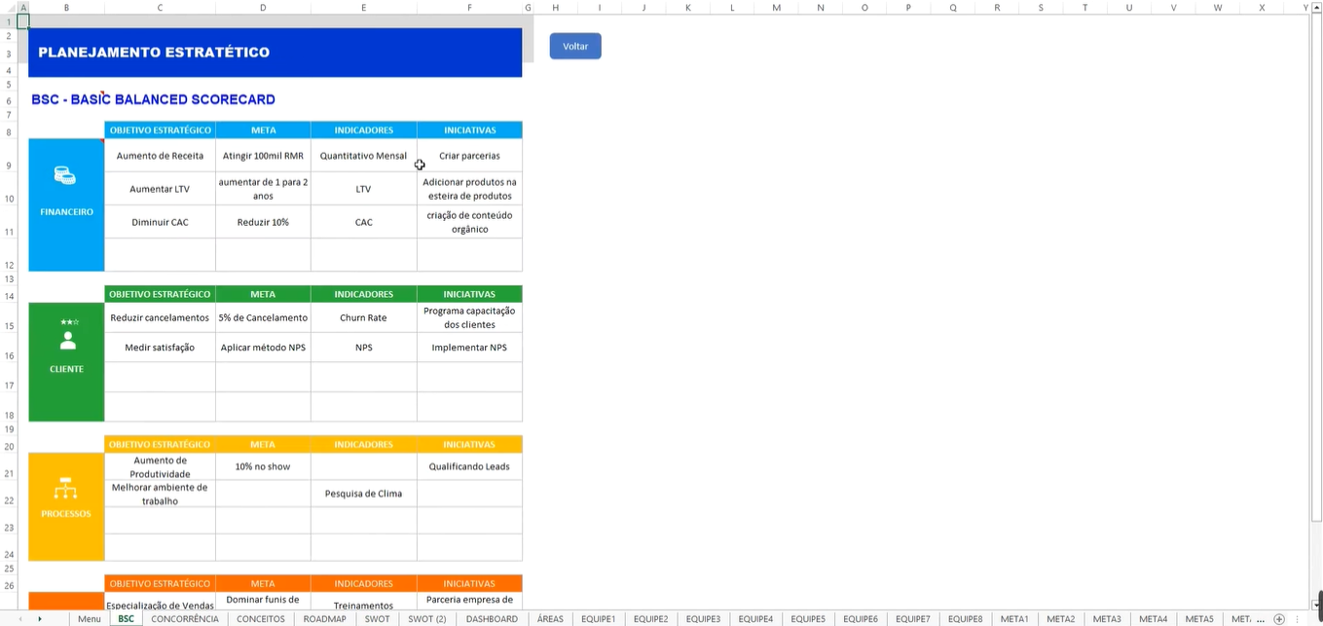
Task: Switch to the CONCORRÊNCIA sheet tab
Action: pyautogui.click(x=185, y=619)
